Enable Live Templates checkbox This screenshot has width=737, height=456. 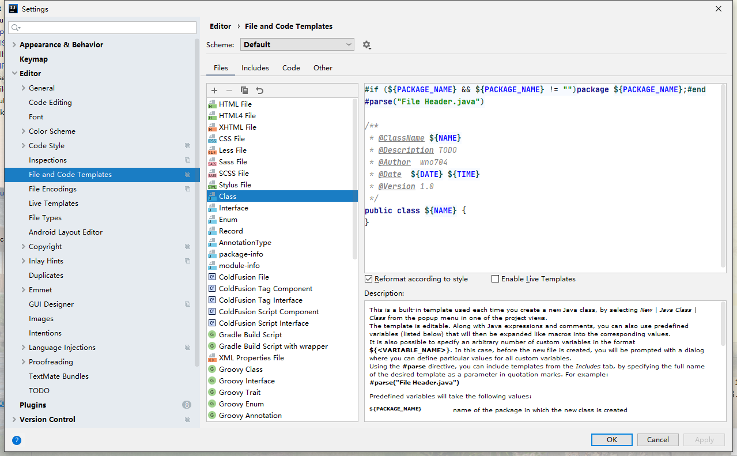495,279
